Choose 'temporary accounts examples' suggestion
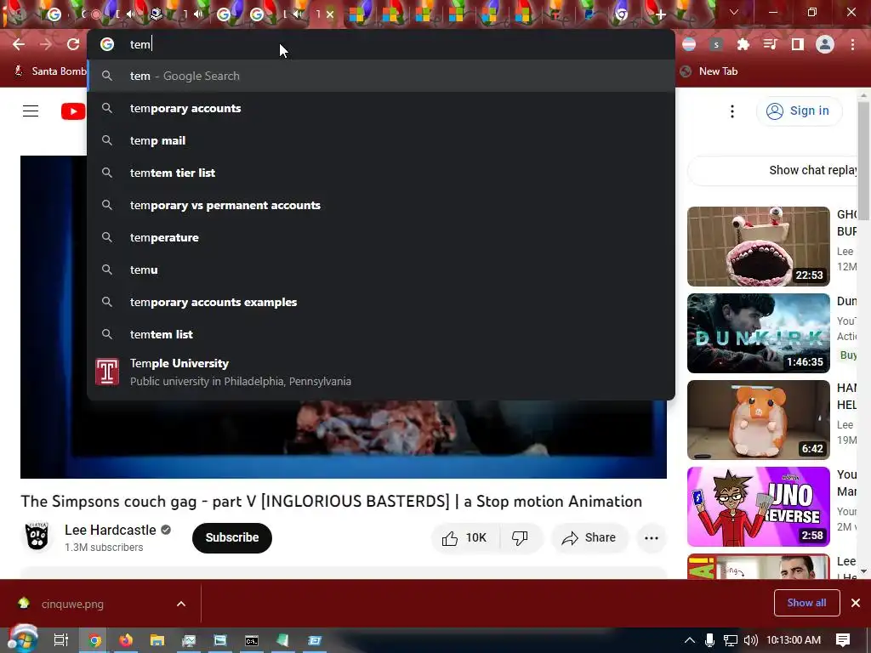This screenshot has height=653, width=871. [380, 302]
